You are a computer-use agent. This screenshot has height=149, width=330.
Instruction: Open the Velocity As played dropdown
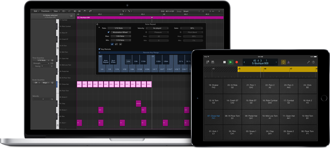[157, 28]
